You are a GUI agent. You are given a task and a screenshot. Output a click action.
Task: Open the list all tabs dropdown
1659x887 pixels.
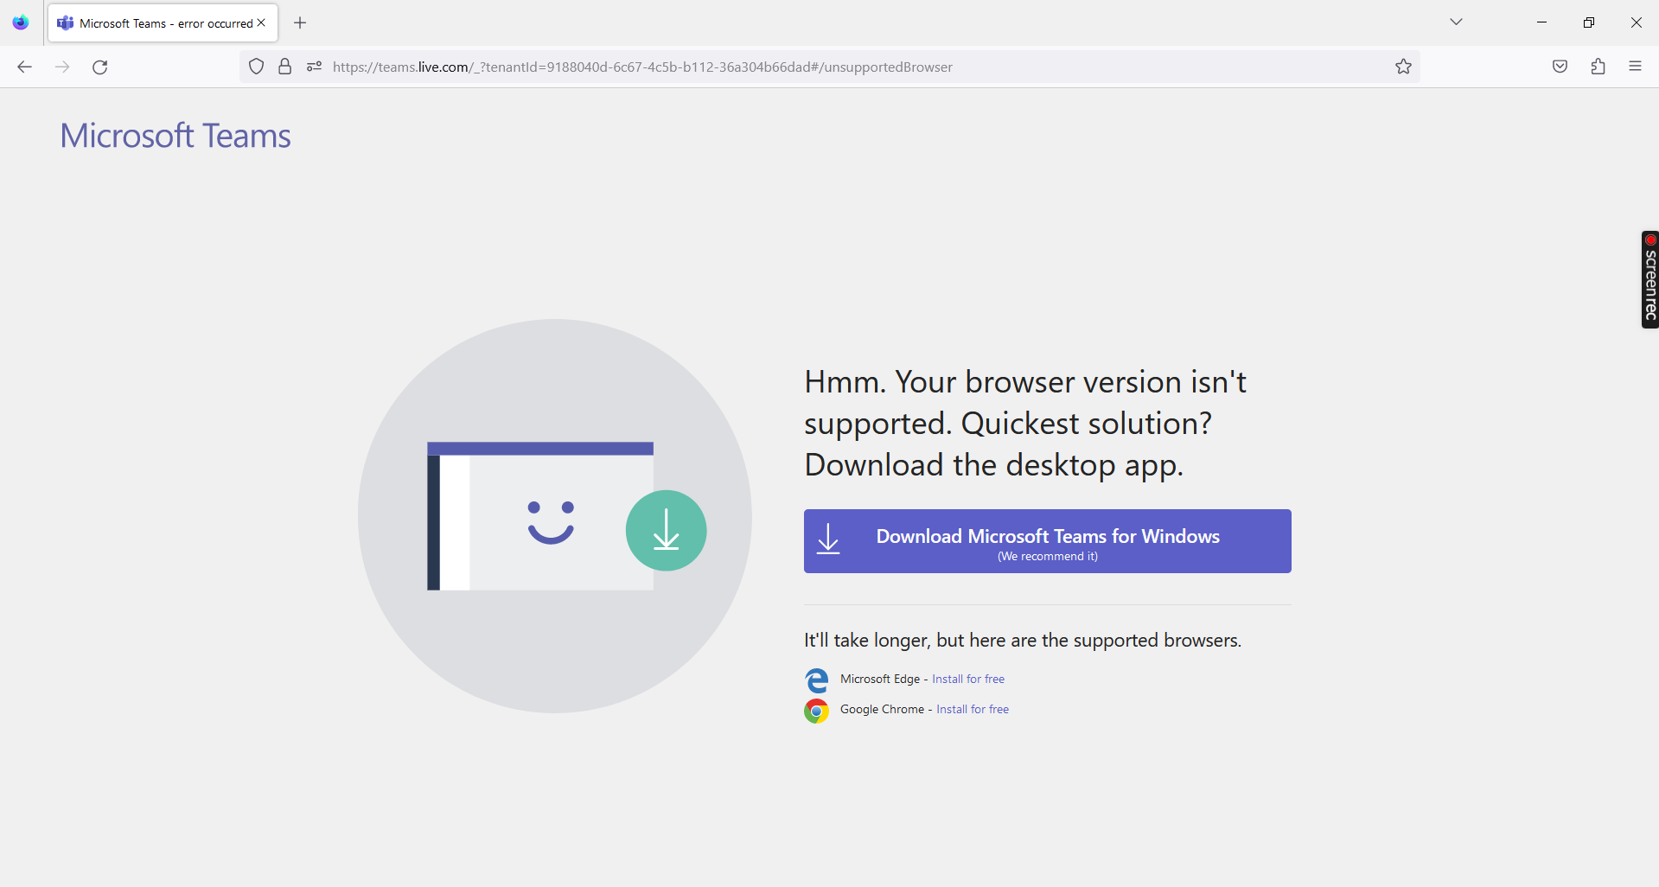point(1456,22)
